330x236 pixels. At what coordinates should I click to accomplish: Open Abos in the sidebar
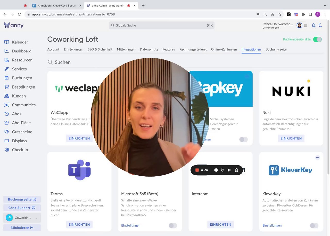coord(13,114)
